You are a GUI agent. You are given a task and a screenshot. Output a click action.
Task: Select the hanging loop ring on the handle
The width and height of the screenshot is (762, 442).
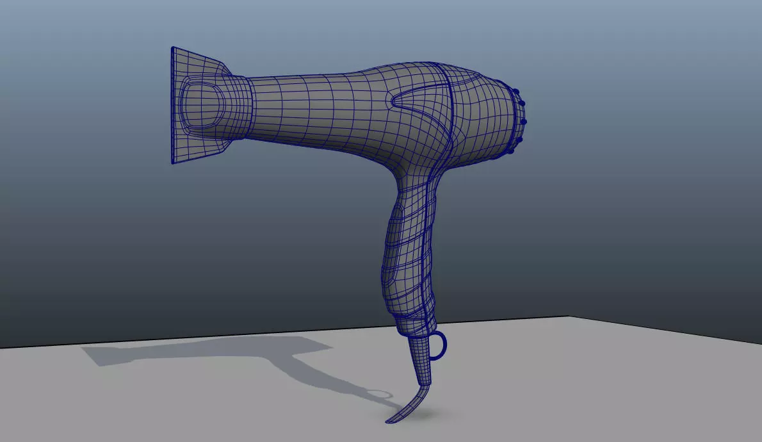tap(437, 346)
